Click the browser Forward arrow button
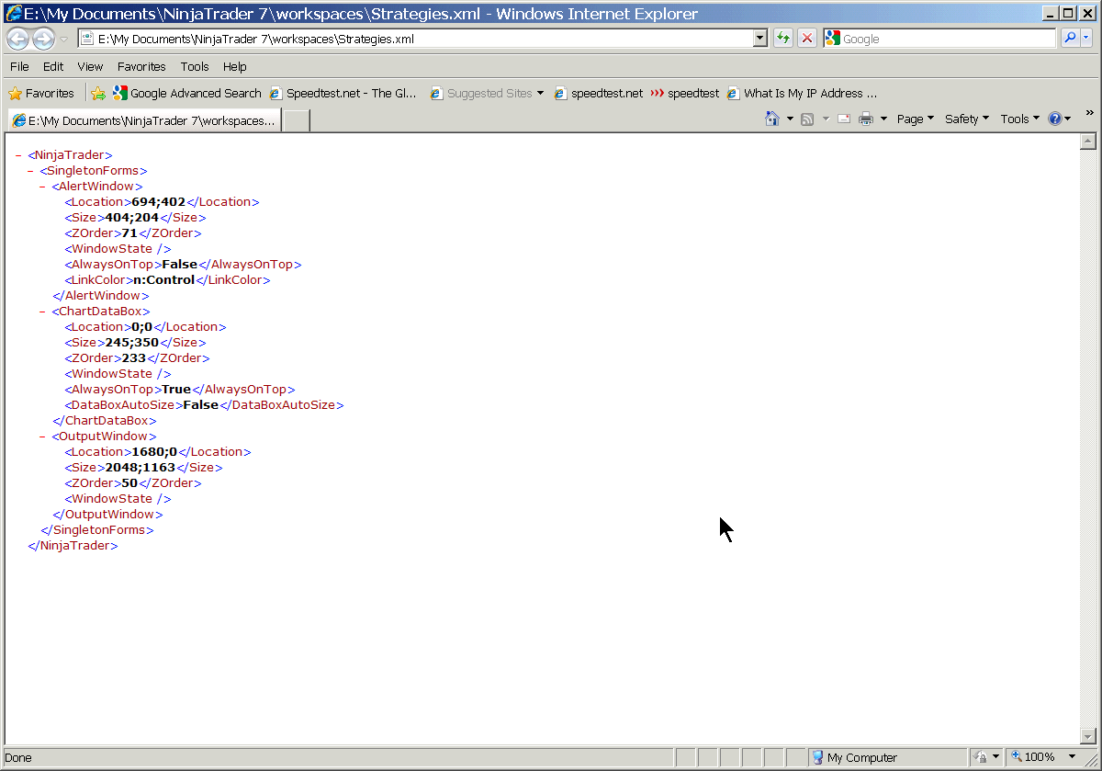This screenshot has width=1102, height=771. click(43, 39)
